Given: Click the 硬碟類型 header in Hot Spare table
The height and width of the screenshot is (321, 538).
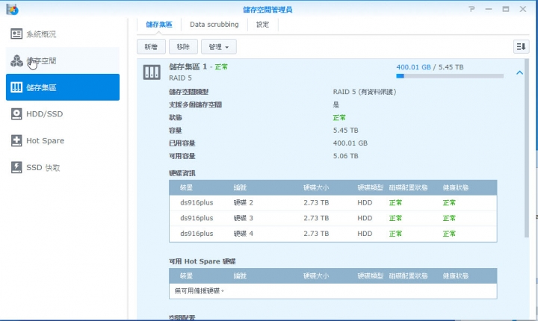Looking at the screenshot, I should tap(370, 275).
